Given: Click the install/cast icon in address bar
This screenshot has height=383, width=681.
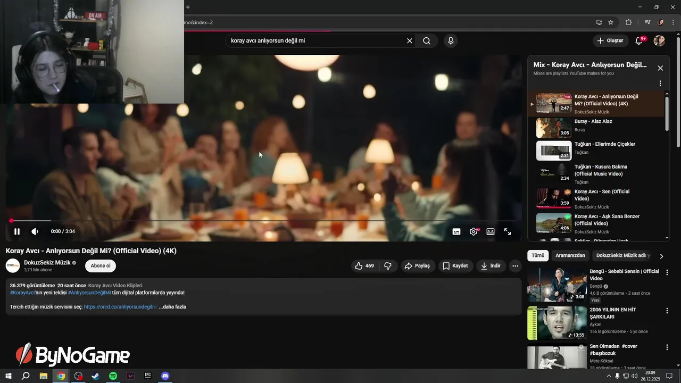Looking at the screenshot, I should tap(599, 22).
